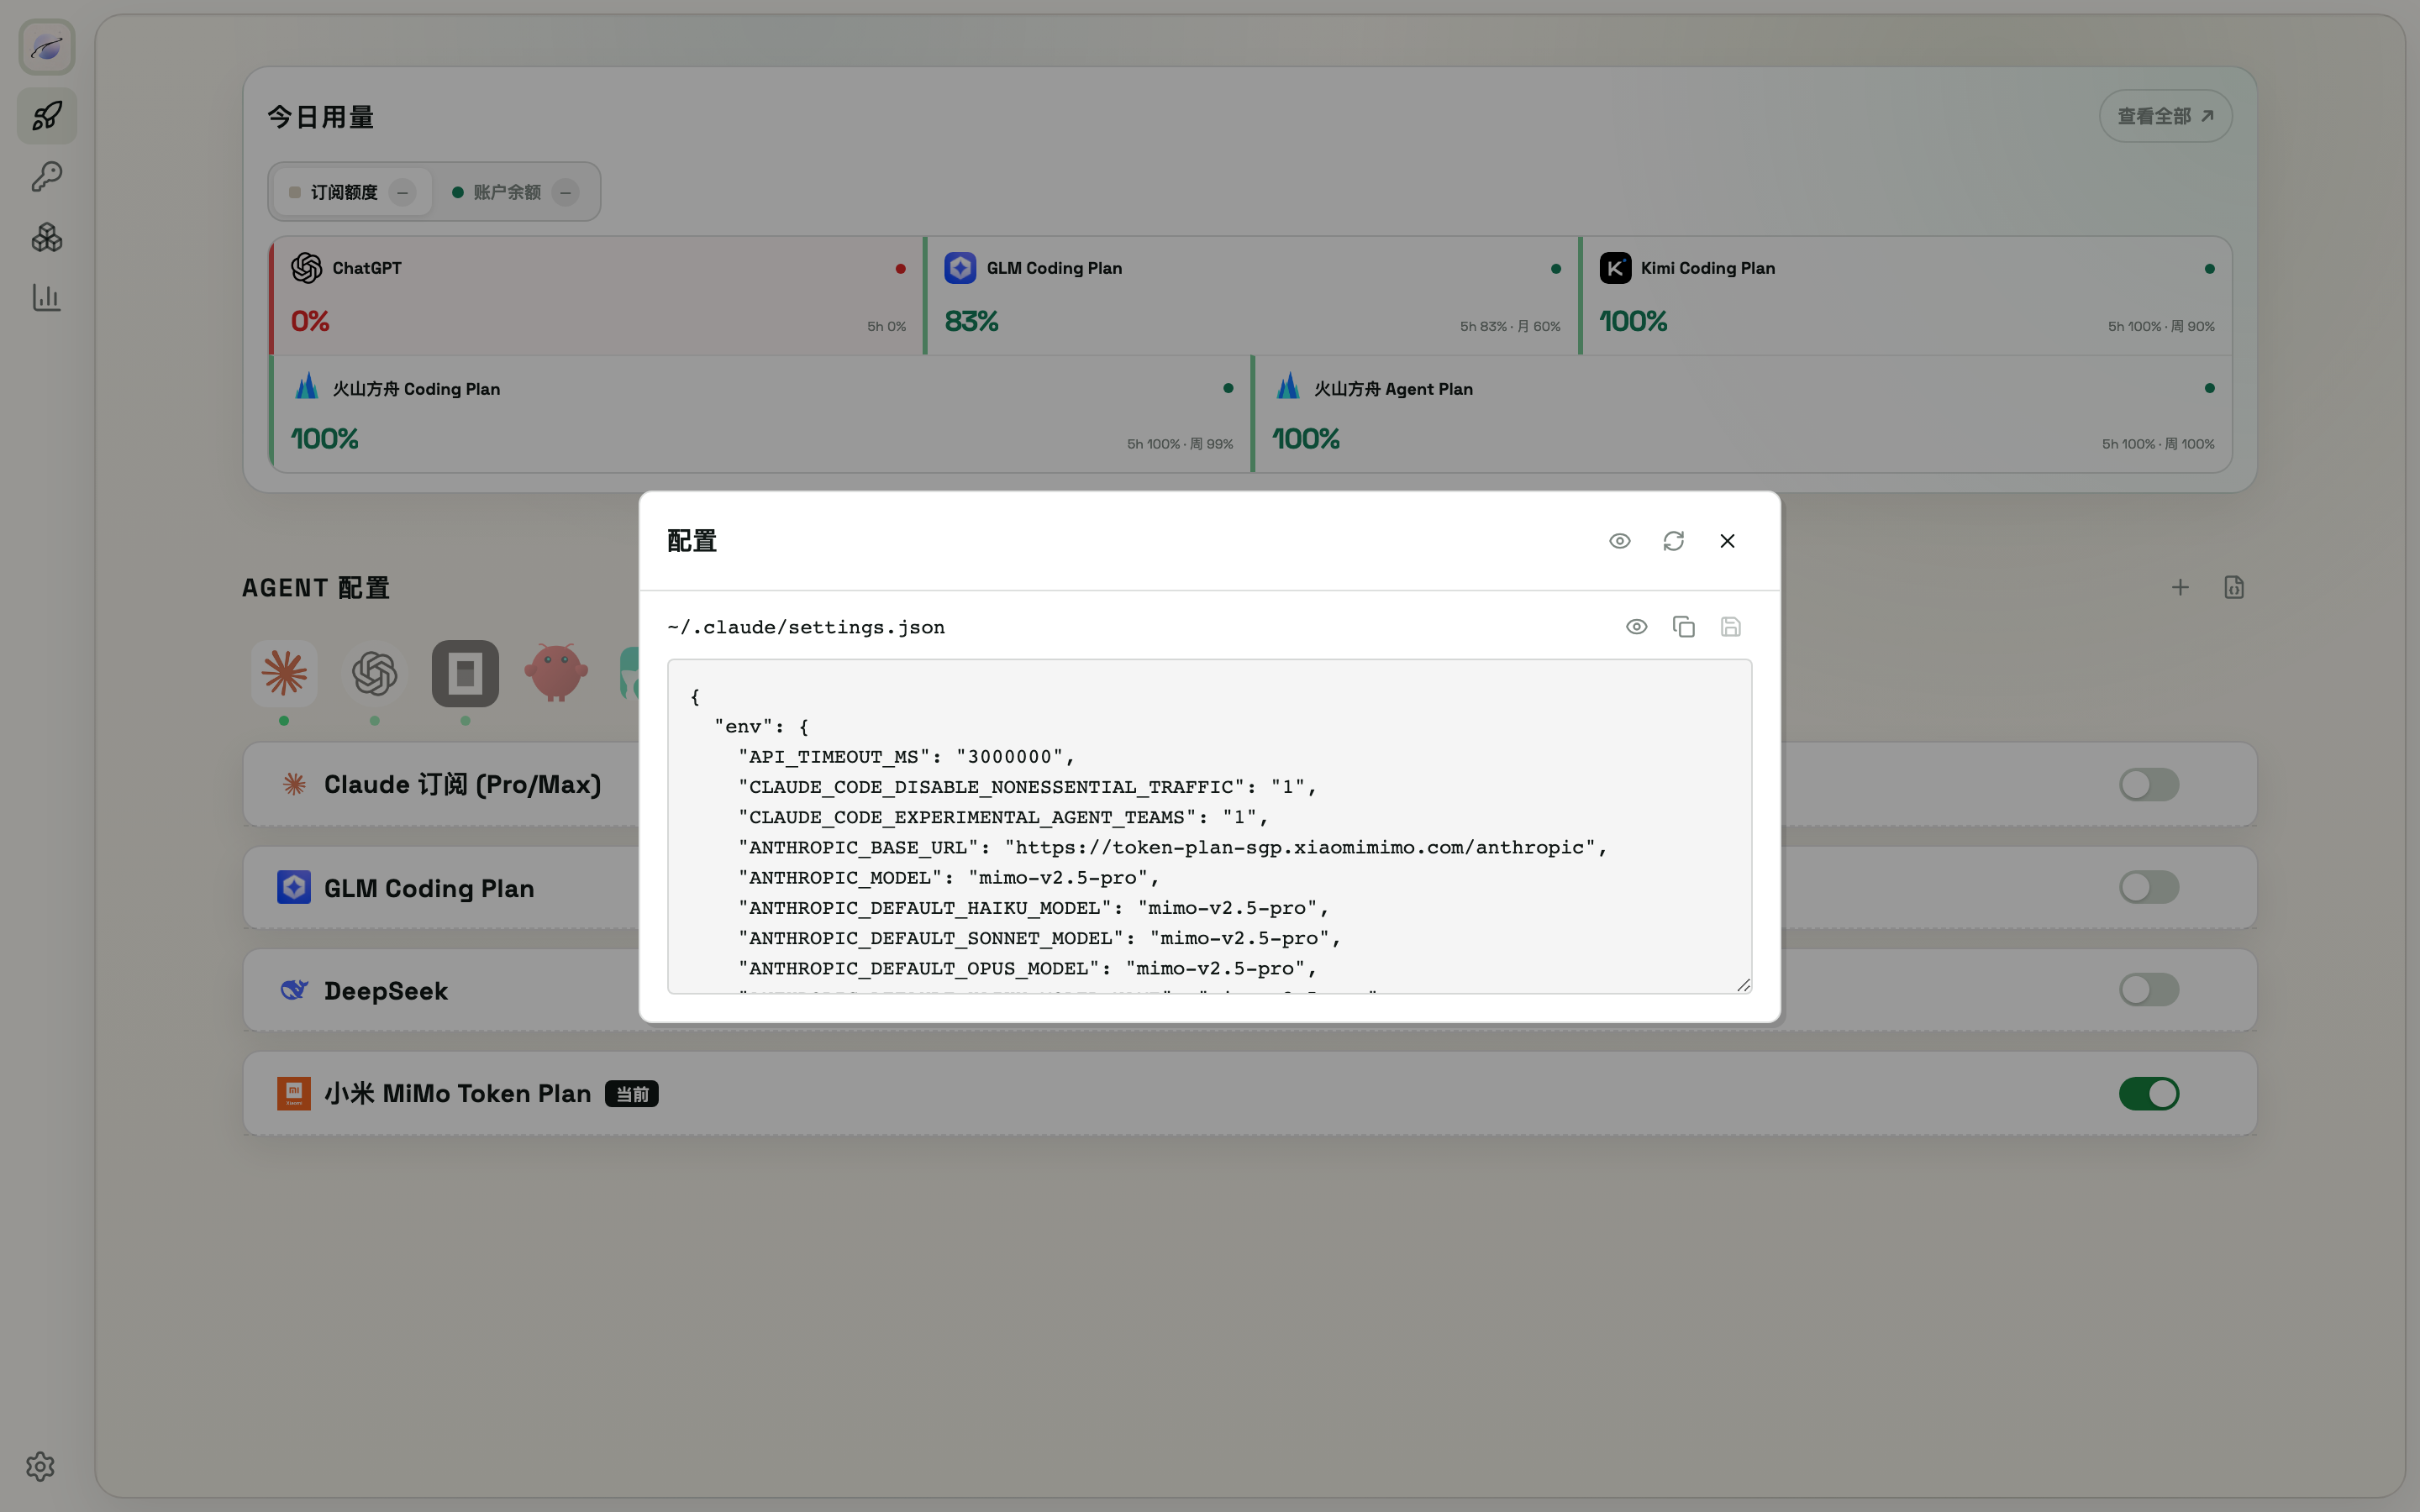
Task: Open the 火山方舟 Agent Plan usage card
Action: (x=1741, y=414)
